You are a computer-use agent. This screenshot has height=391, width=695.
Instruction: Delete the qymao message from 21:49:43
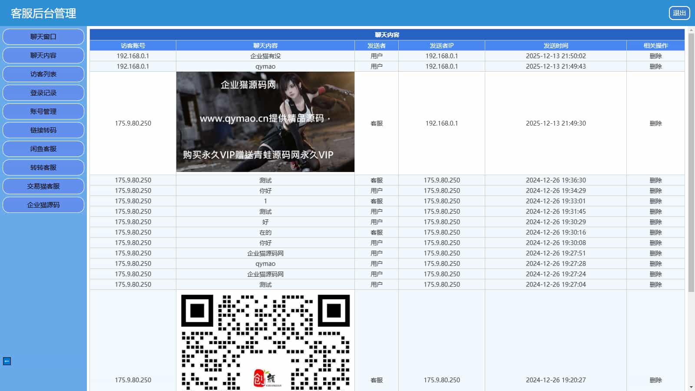(x=655, y=66)
